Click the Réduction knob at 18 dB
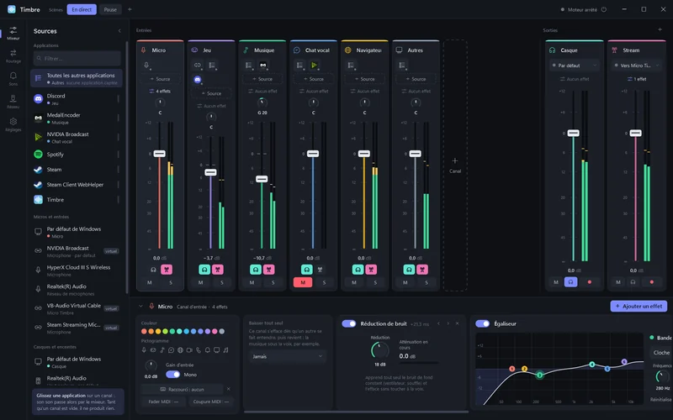Image resolution: width=673 pixels, height=420 pixels. point(380,350)
